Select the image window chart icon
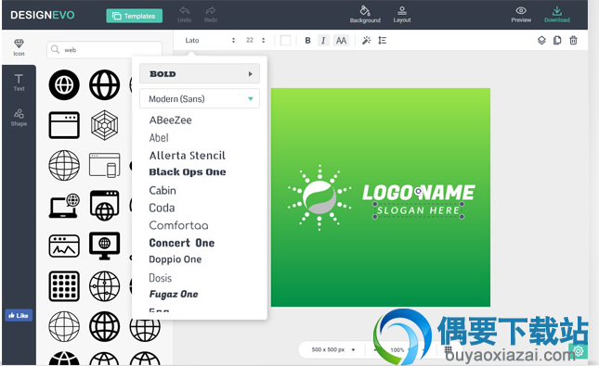 tap(64, 246)
